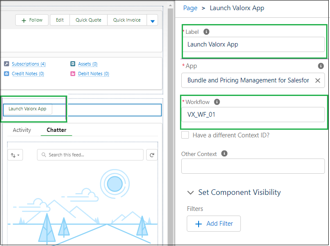Open the feed sort order dropdown
330x246 pixels.
tap(15, 155)
